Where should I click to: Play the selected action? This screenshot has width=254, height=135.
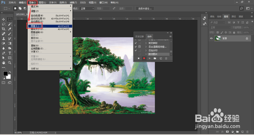tap(150, 58)
